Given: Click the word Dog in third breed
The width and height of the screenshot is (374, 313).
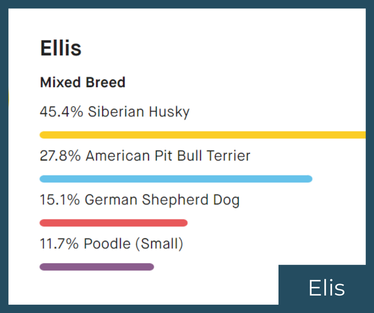Looking at the screenshot, I should coord(226,200).
